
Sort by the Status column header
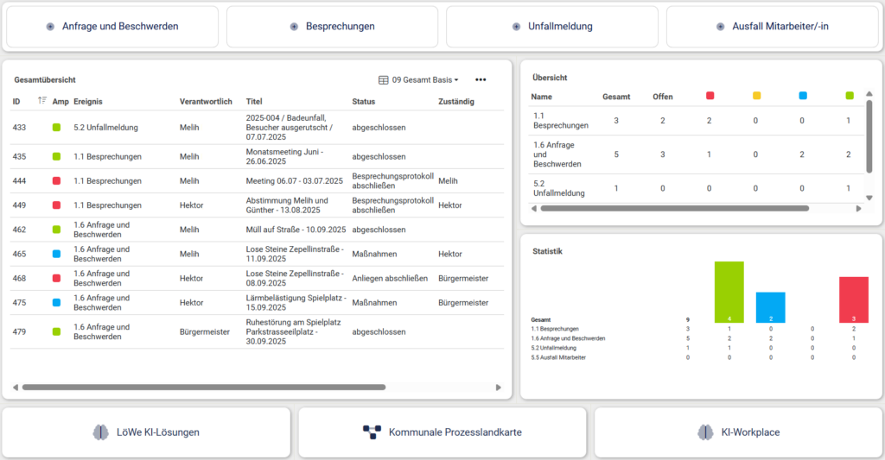(x=363, y=101)
